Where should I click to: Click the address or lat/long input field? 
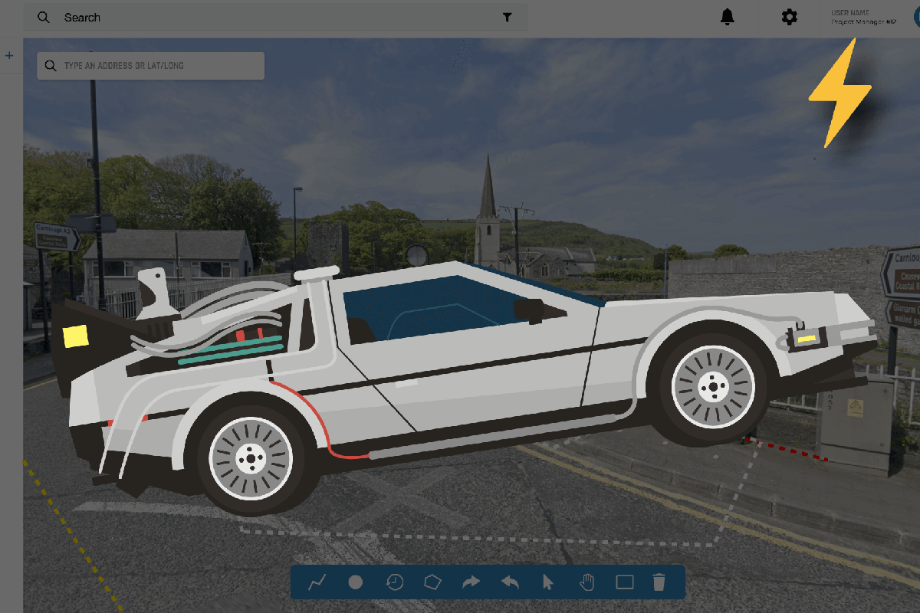click(151, 66)
